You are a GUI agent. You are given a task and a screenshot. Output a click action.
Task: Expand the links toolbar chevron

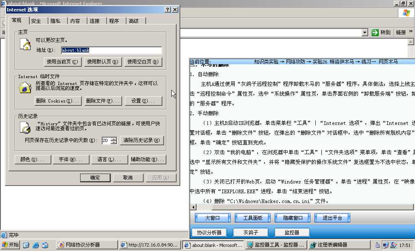coord(411,31)
